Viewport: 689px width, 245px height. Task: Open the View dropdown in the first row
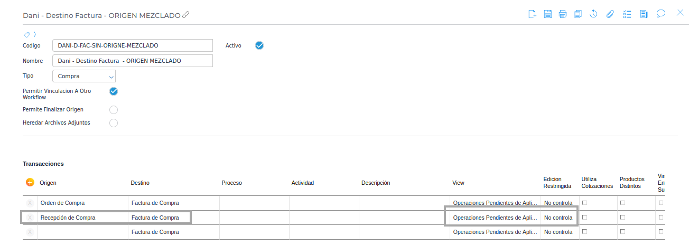495,203
